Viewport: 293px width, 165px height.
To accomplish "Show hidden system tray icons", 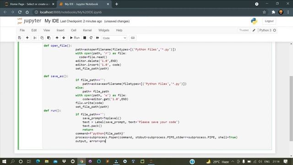I will [x=233, y=161].
